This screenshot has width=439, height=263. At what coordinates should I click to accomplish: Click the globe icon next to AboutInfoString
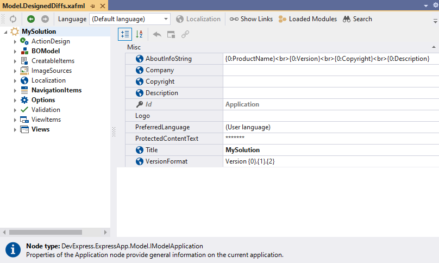point(140,59)
